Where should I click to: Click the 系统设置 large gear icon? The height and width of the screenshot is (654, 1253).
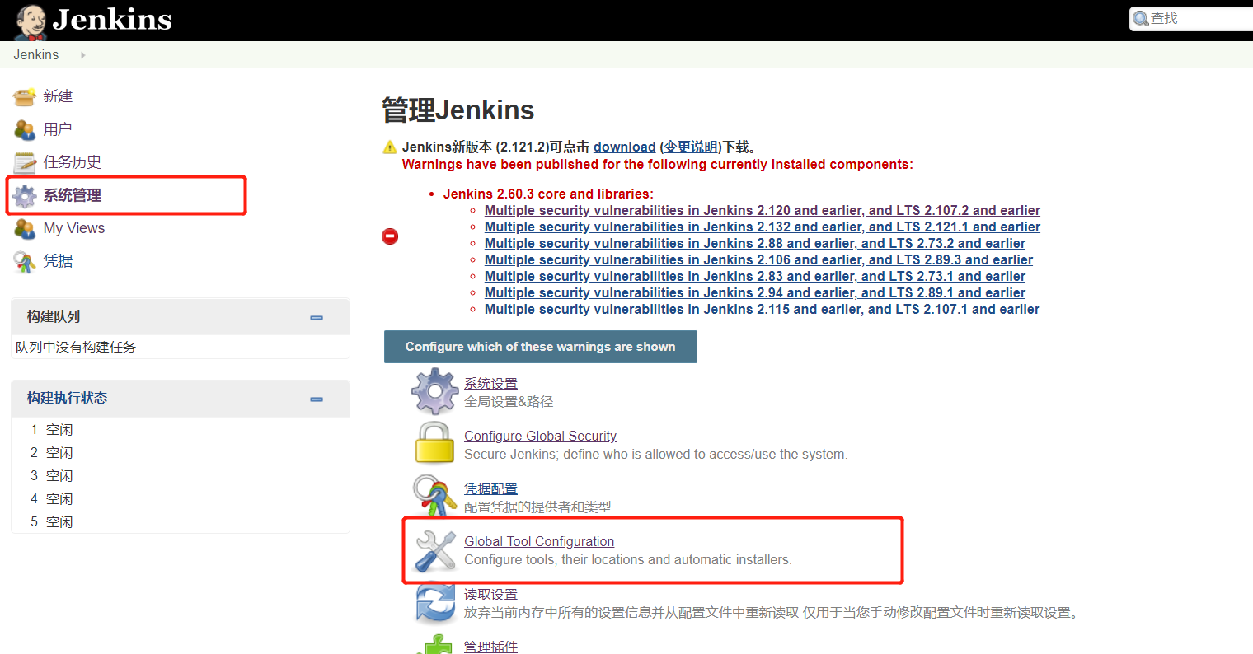pos(434,391)
